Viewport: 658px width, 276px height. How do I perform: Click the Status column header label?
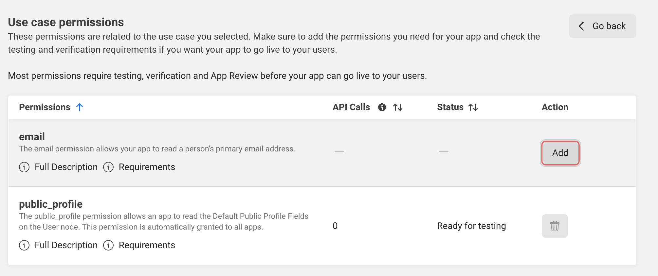[x=450, y=107]
